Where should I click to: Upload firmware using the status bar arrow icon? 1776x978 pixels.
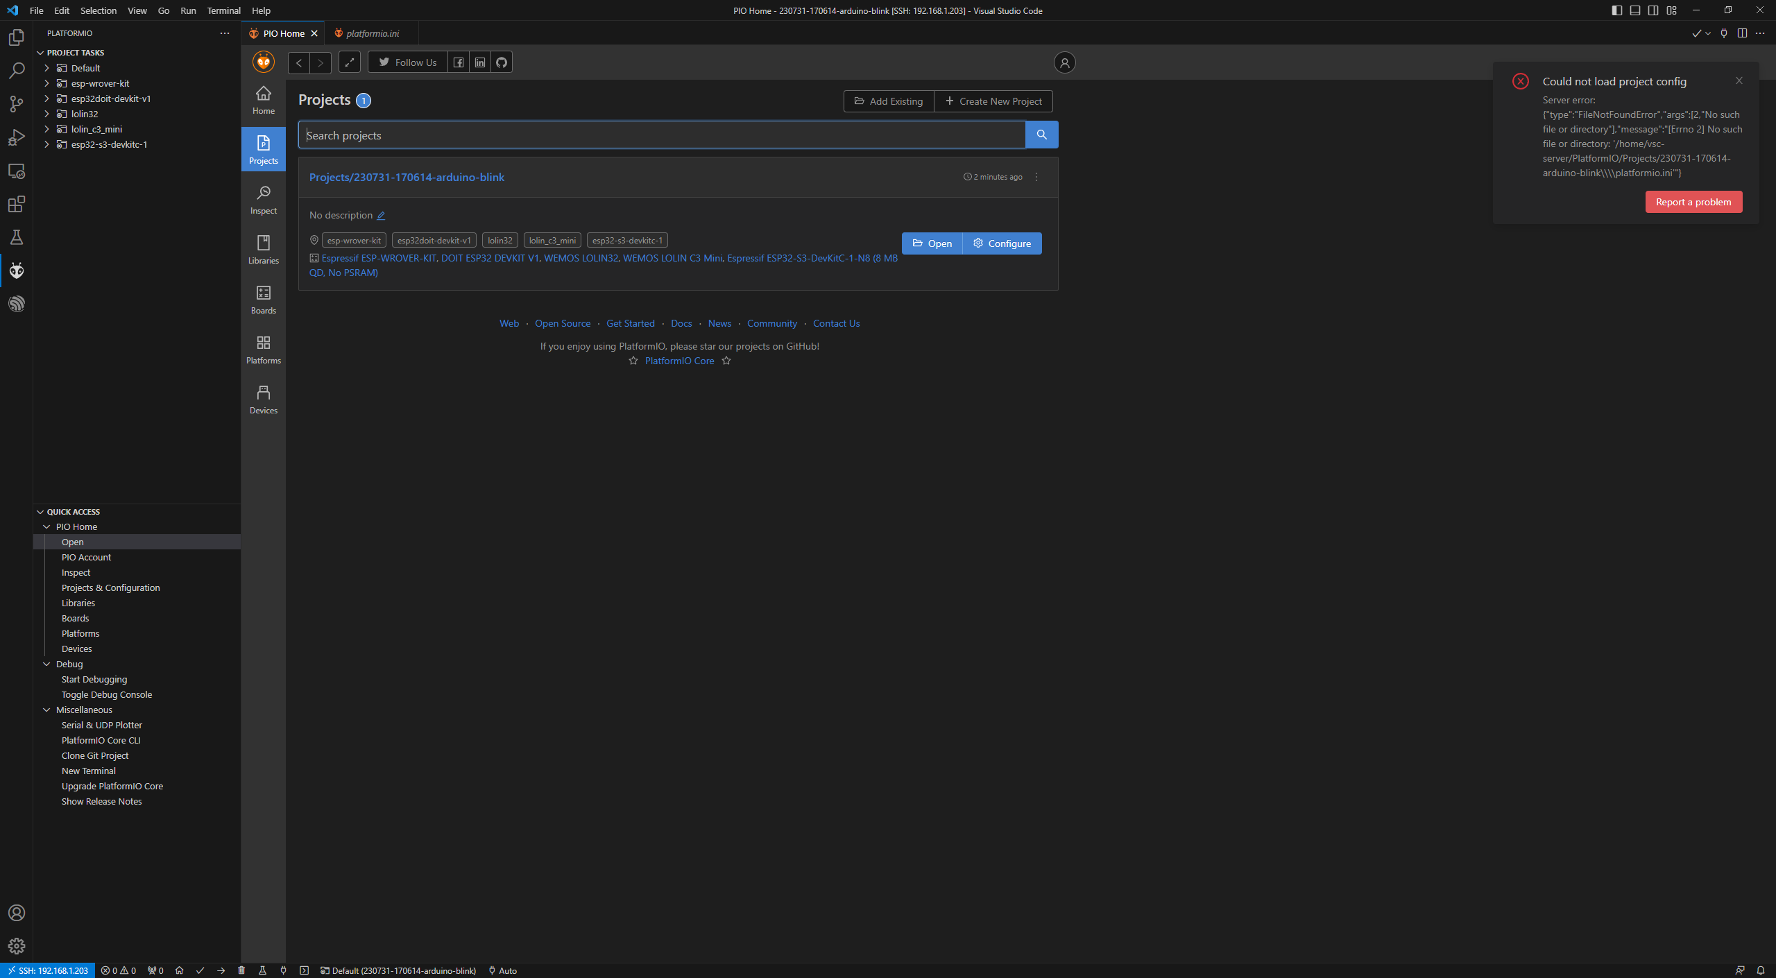(x=221, y=970)
